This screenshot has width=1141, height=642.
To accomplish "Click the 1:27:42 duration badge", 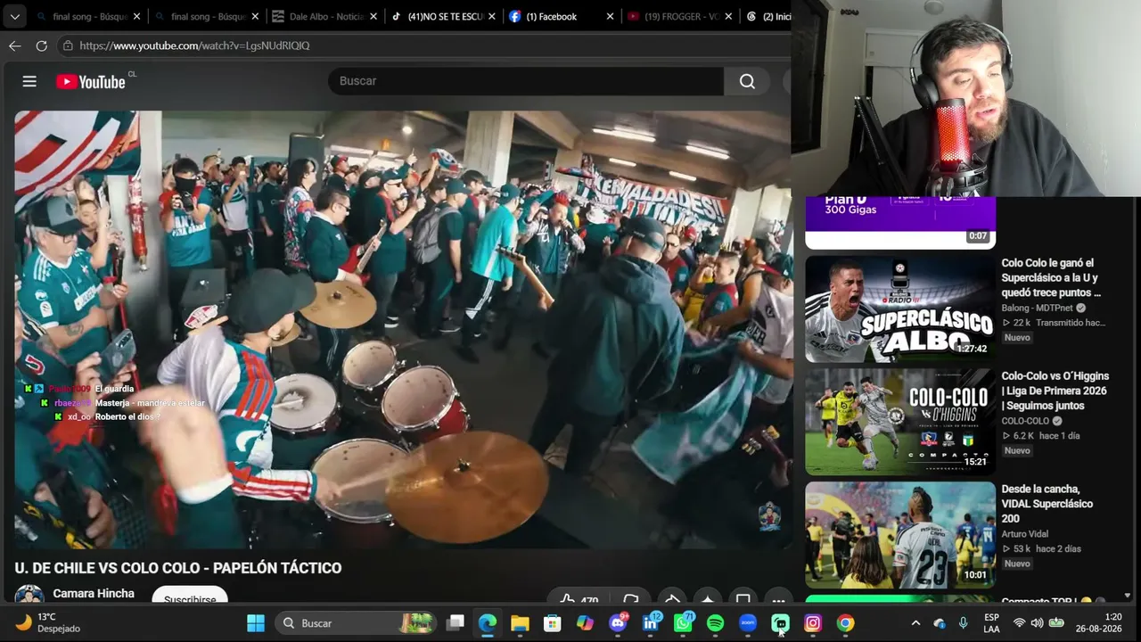I will (972, 349).
